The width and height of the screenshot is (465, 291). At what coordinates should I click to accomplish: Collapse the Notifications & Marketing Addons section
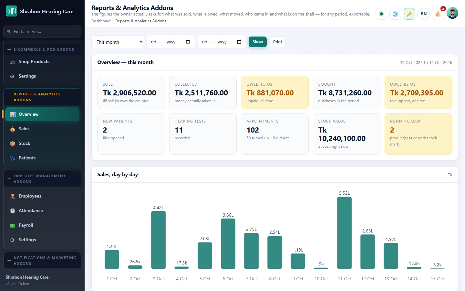[42, 261]
